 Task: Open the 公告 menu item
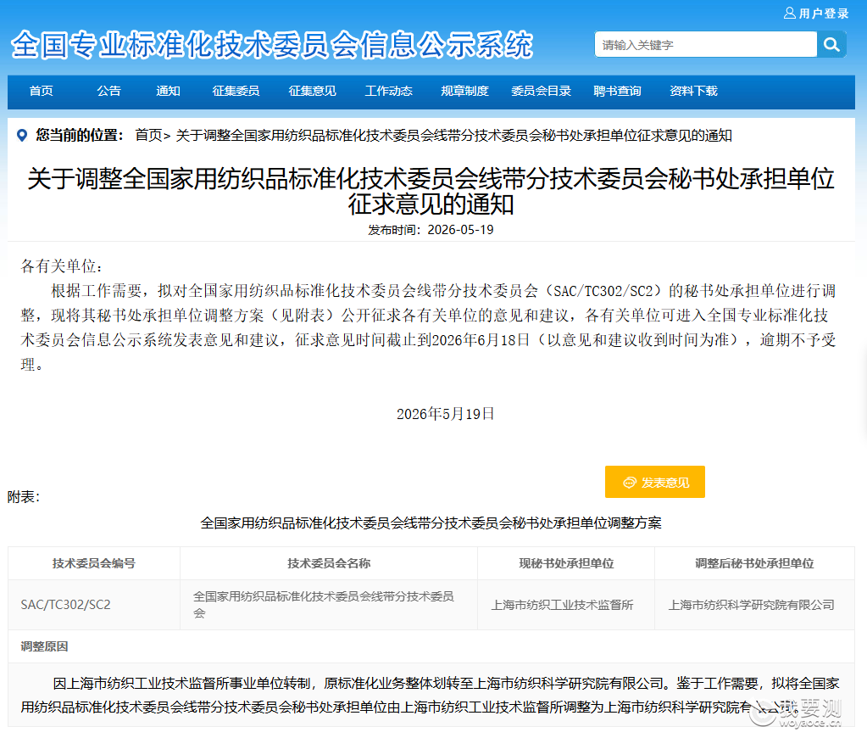pos(109,91)
